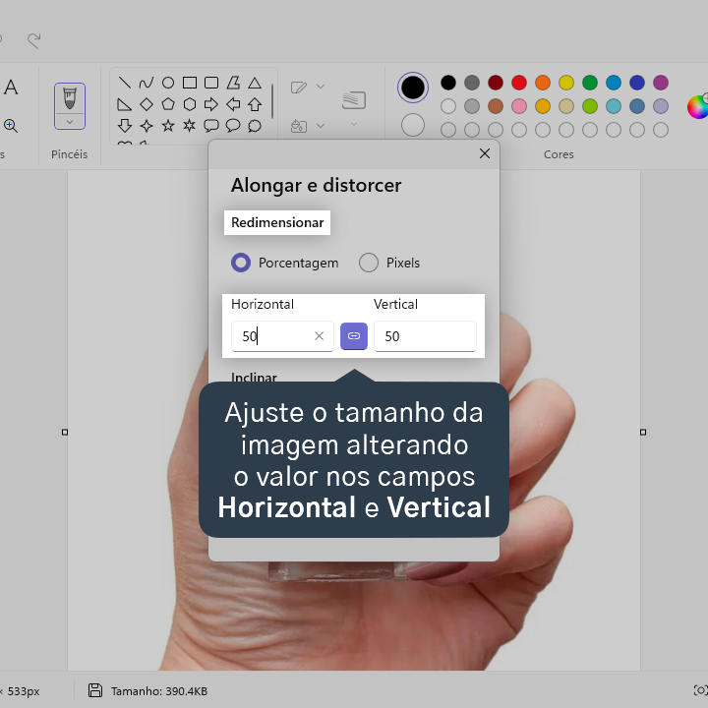
Task: Open the edit colors wheel
Action: tap(697, 106)
